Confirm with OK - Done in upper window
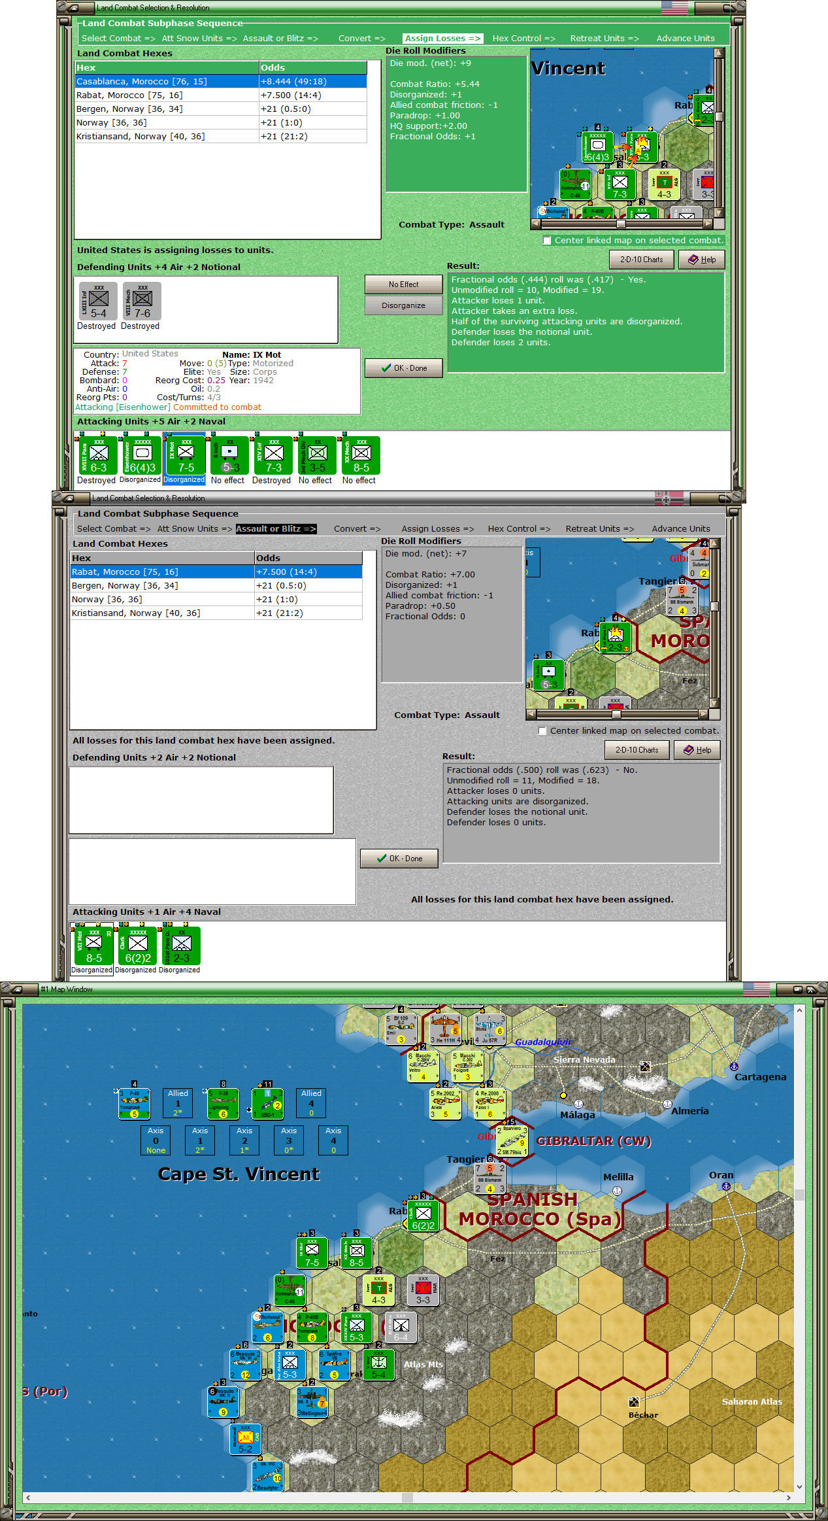Viewport: 828px width, 1521px height. 403,368
